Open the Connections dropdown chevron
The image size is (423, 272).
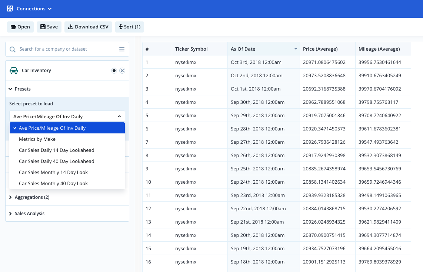click(50, 9)
